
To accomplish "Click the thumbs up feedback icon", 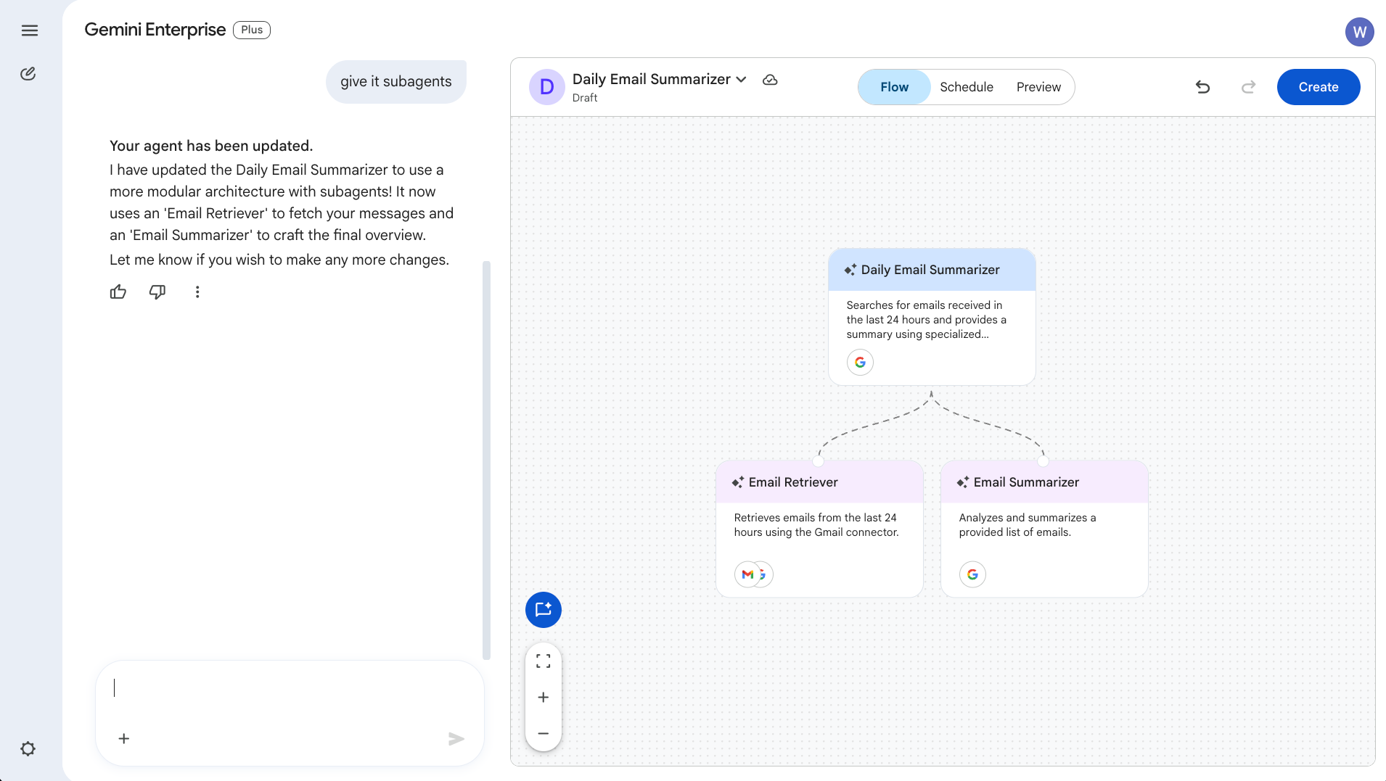I will point(118,292).
